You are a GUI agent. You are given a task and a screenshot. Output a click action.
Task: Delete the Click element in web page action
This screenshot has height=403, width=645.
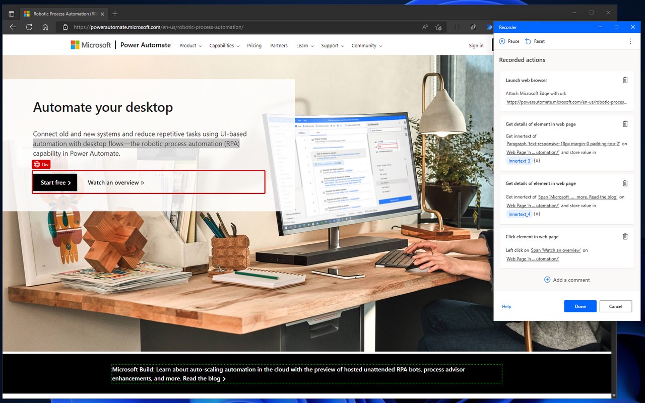tap(625, 236)
